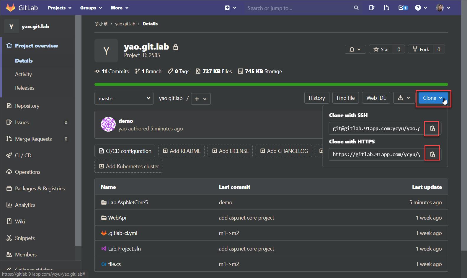Open Operations section

tap(27, 172)
